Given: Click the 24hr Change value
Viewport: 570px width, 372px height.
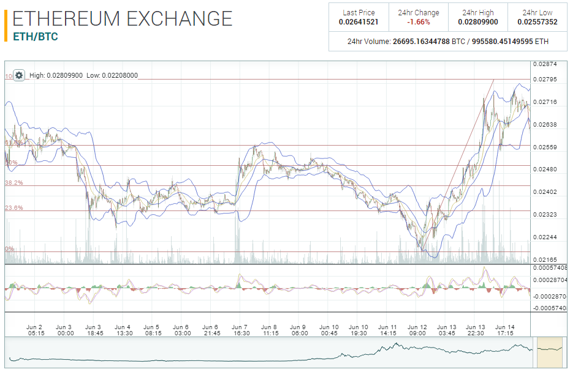Looking at the screenshot, I should [x=419, y=22].
